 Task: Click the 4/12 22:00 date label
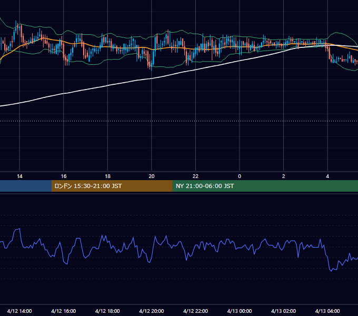(x=195, y=311)
